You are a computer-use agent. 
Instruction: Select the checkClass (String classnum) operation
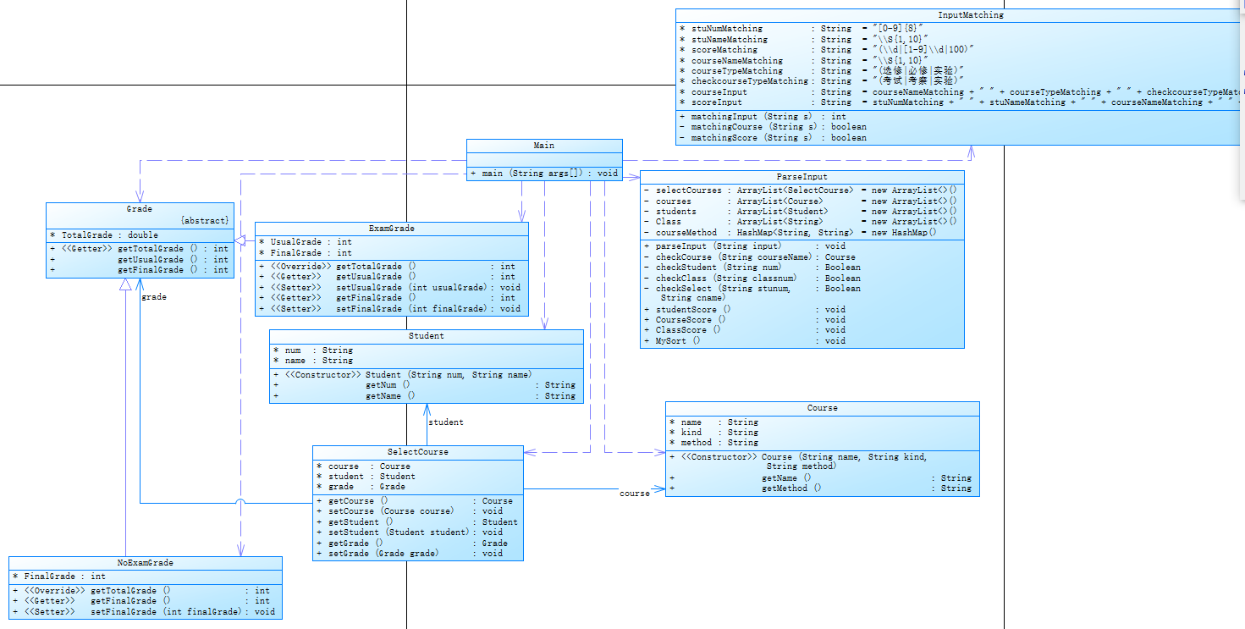click(x=752, y=279)
